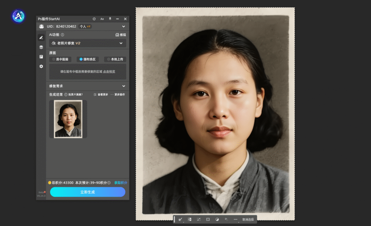Click the 获取积分 link
The image size is (371, 226).
click(x=121, y=183)
